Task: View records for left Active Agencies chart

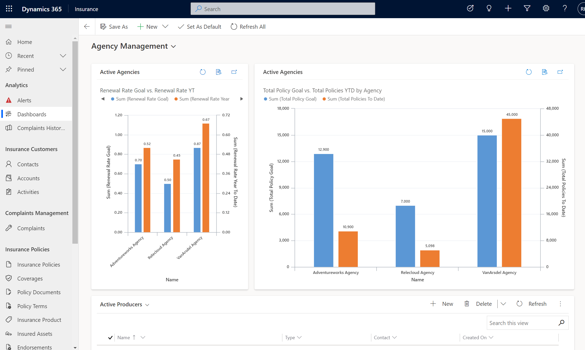Action: pyautogui.click(x=218, y=72)
